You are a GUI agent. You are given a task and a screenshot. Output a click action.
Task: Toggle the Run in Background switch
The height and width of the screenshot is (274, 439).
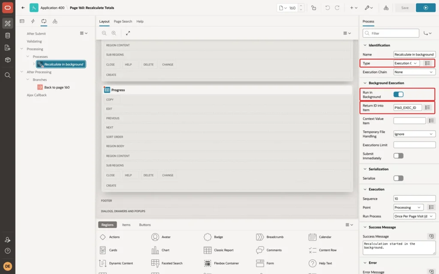pyautogui.click(x=398, y=94)
